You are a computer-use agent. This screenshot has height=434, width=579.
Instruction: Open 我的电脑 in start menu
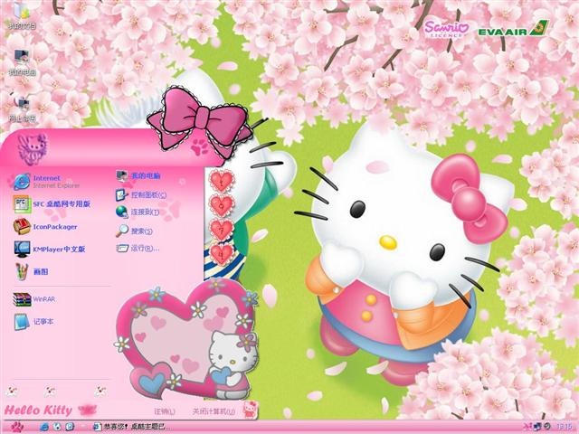click(x=138, y=176)
